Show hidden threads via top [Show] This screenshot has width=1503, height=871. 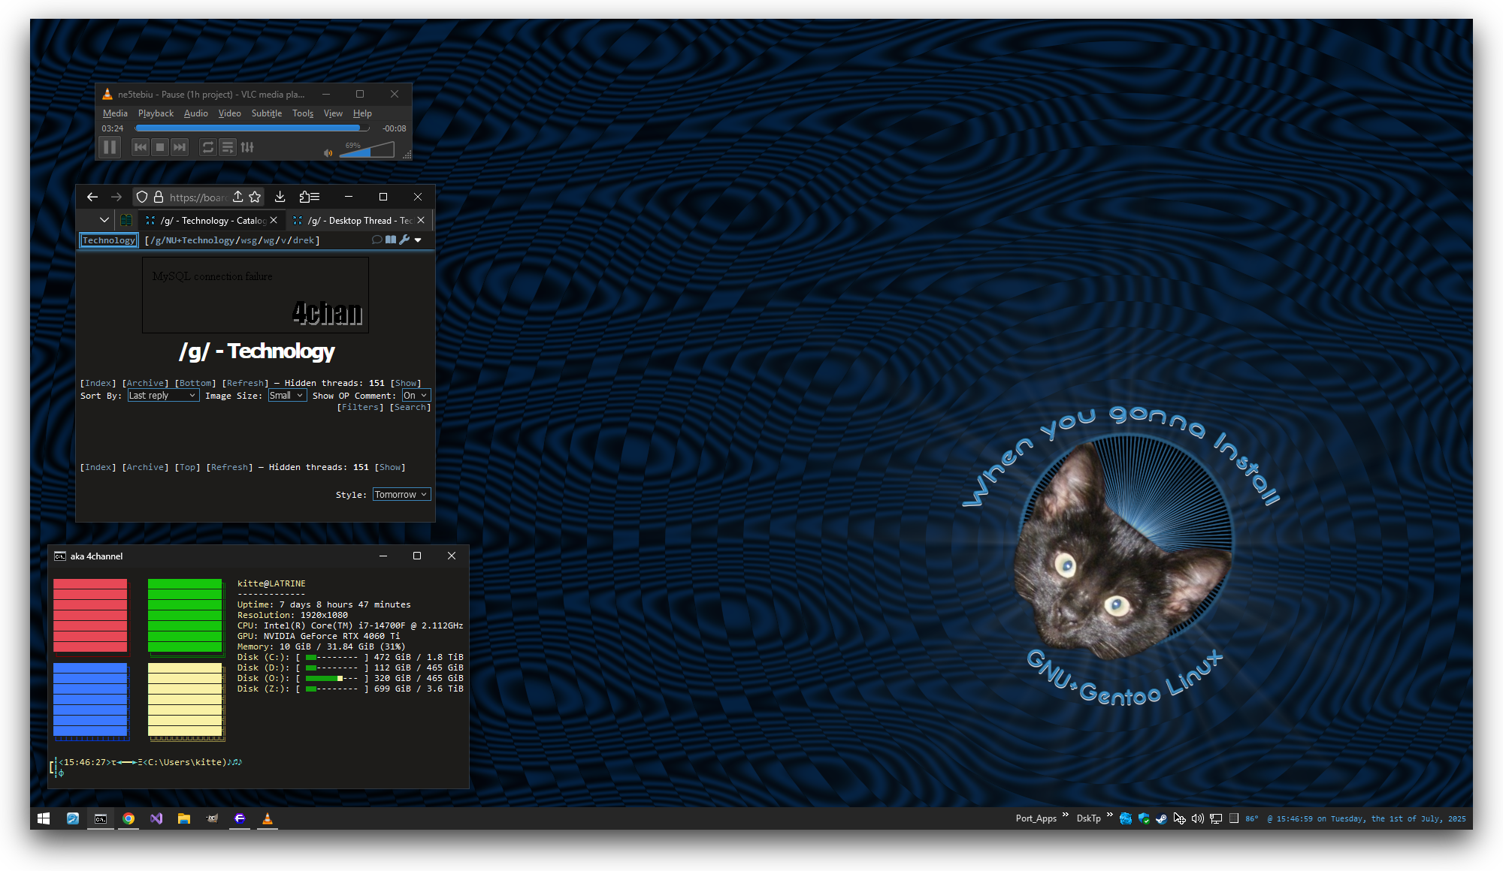tap(406, 383)
